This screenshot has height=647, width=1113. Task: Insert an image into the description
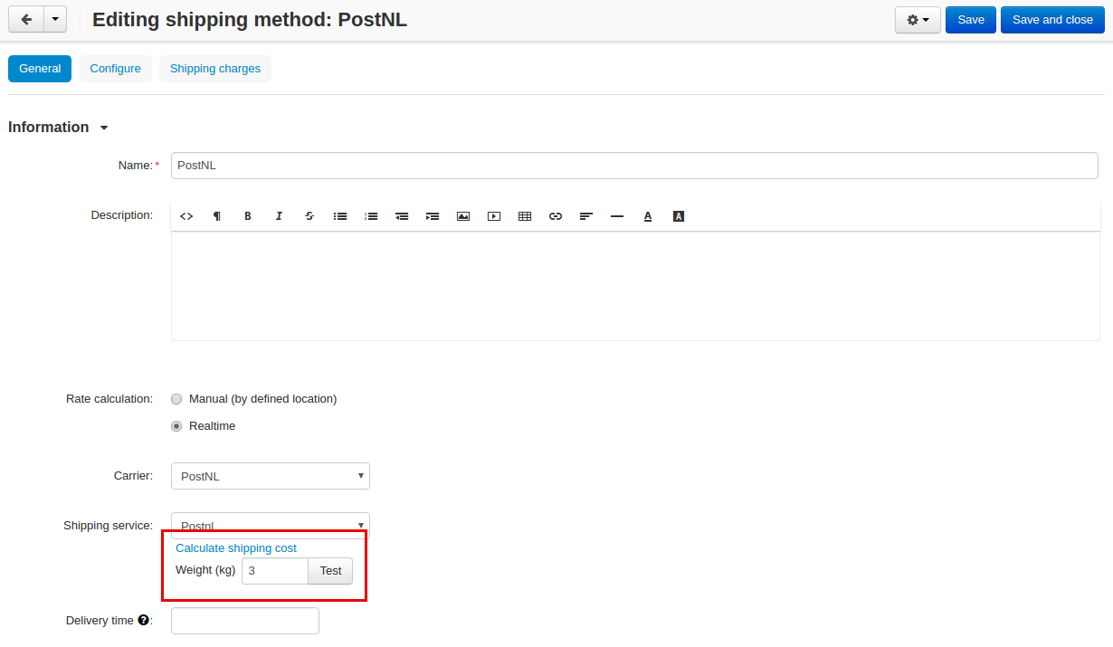463,216
